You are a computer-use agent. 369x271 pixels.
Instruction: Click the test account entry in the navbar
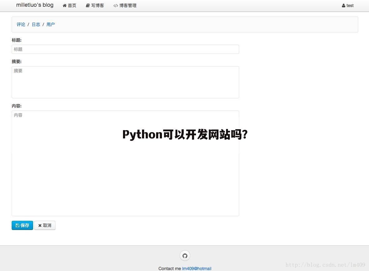(x=350, y=6)
